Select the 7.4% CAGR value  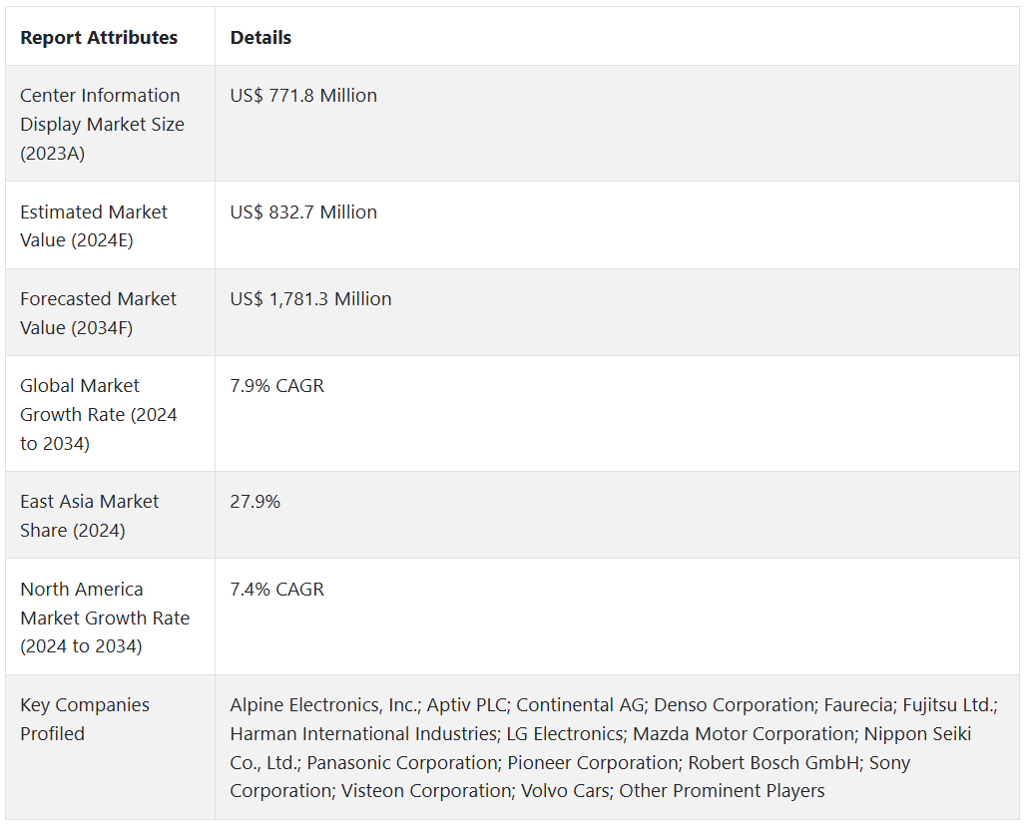[x=276, y=590]
